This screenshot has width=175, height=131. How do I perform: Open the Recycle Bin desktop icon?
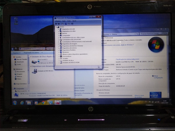(x=16, y=21)
